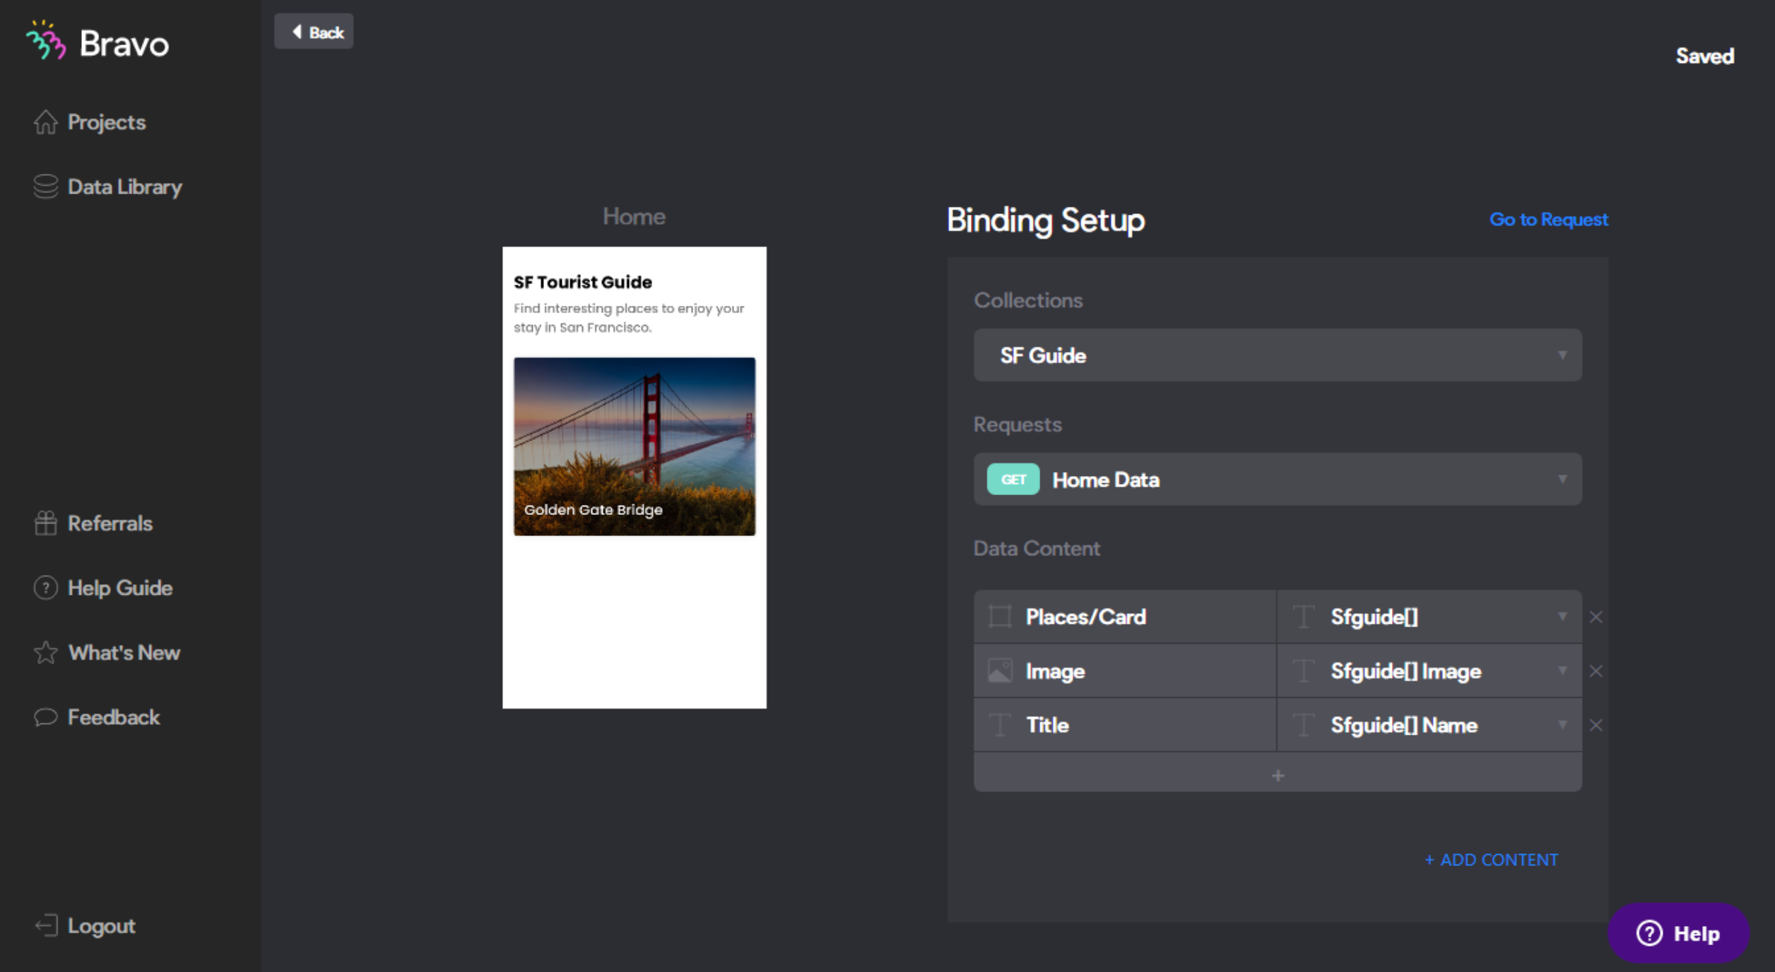Open the SF Guide collections dropdown
The height and width of the screenshot is (972, 1775).
pyautogui.click(x=1562, y=355)
